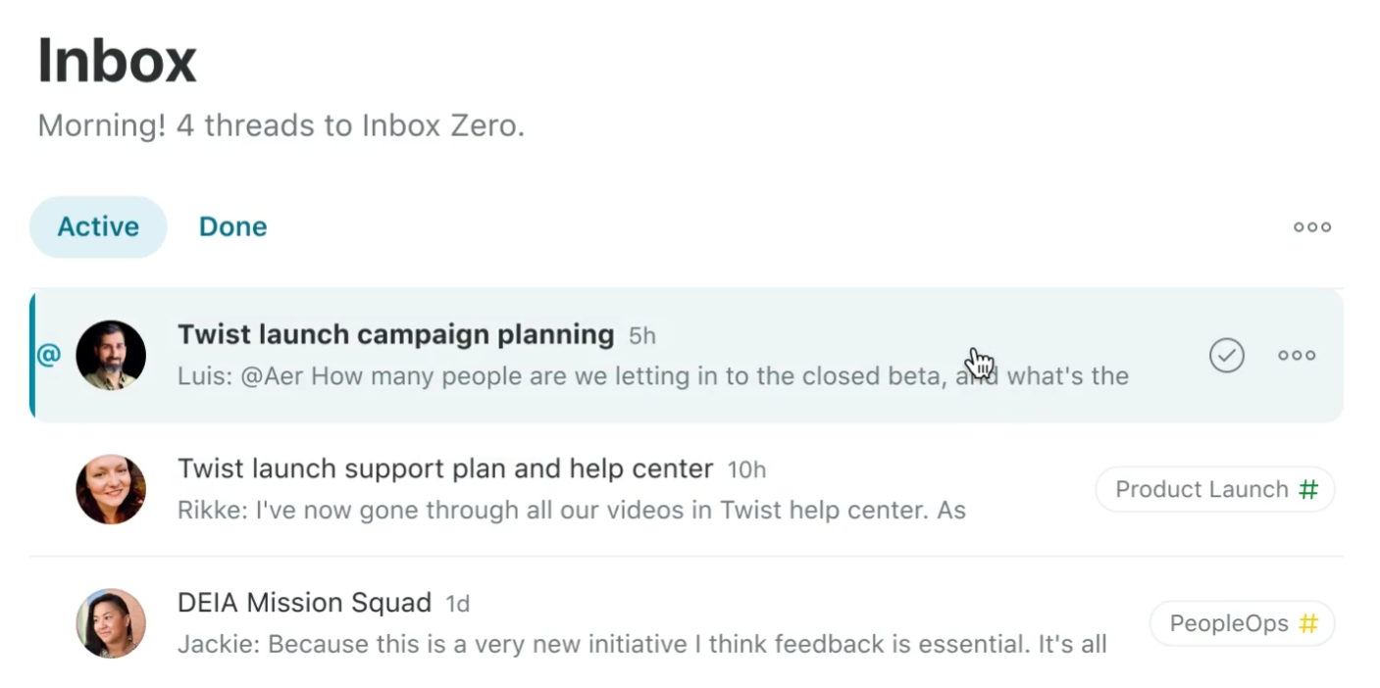Open the DEIA Mission Squad thread title

(x=304, y=602)
